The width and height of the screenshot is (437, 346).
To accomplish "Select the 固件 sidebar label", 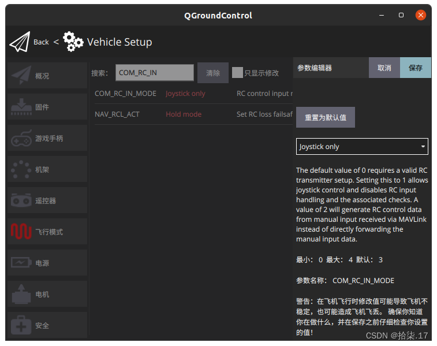I will coord(42,107).
